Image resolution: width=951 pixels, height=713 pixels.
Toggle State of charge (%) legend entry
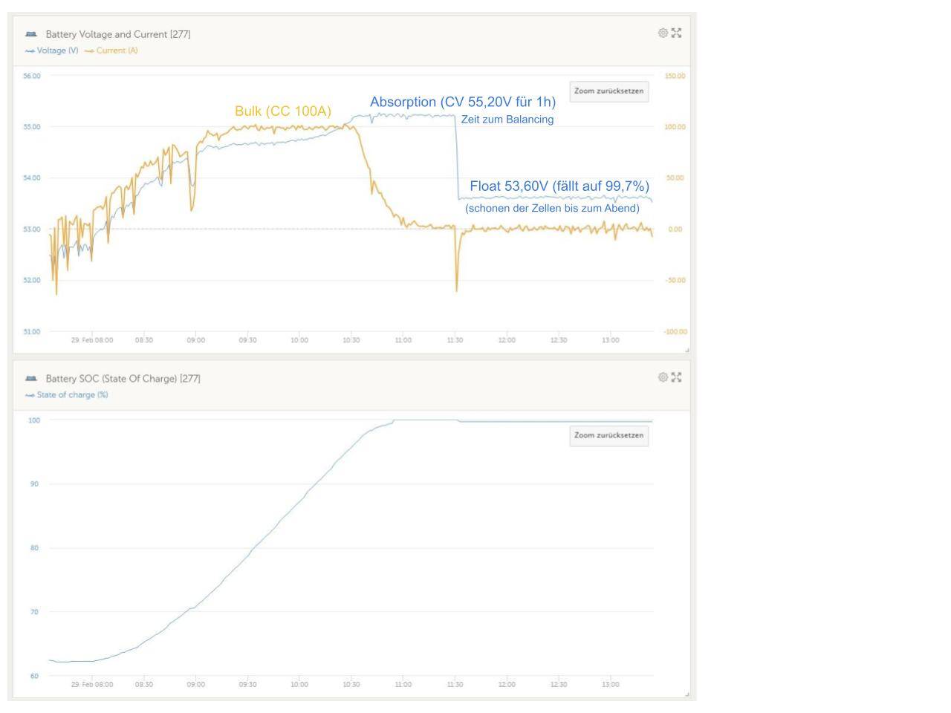(x=67, y=394)
